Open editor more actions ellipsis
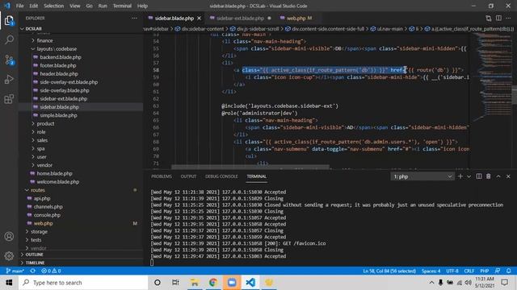Screen dimensions: 517x290 [x=508, y=18]
